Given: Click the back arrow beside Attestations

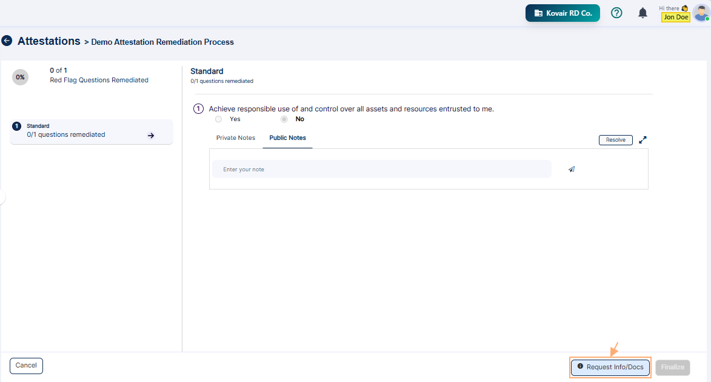Looking at the screenshot, I should [7, 41].
